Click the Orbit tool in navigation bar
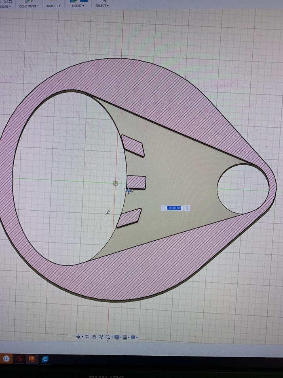The height and width of the screenshot is (378, 283). pos(78,337)
